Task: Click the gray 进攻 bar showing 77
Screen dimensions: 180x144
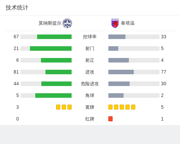Action: click(x=121, y=72)
